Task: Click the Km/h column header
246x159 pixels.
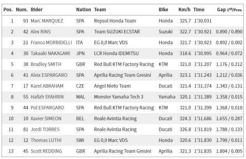Action: [x=184, y=10]
